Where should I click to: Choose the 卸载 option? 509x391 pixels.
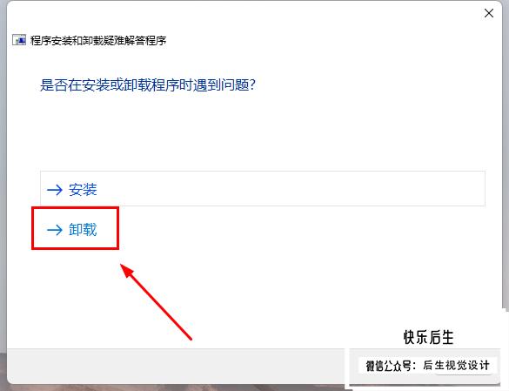[x=76, y=229]
